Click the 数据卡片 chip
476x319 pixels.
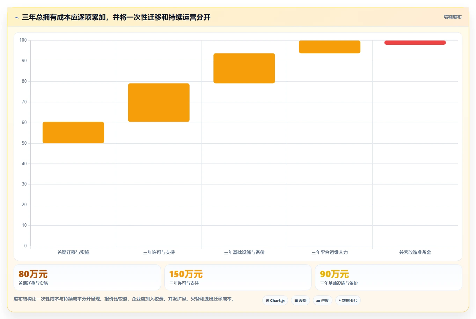(x=348, y=300)
